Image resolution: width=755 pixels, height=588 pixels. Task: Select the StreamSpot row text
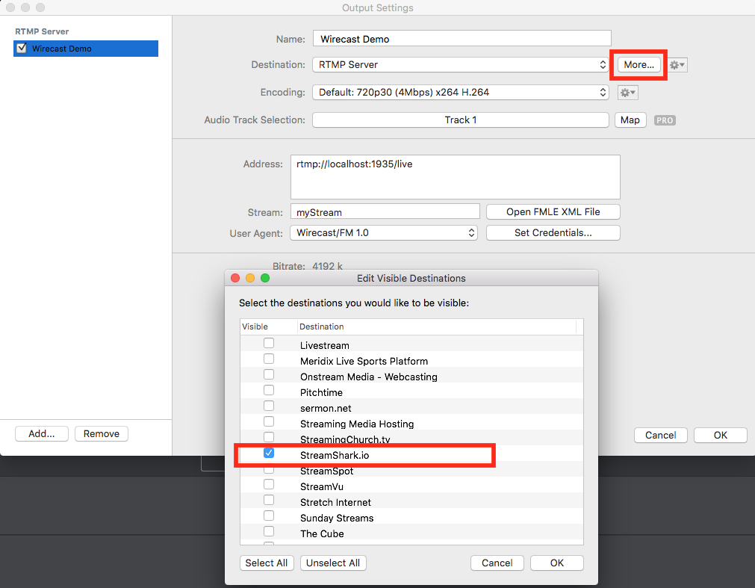(x=326, y=471)
